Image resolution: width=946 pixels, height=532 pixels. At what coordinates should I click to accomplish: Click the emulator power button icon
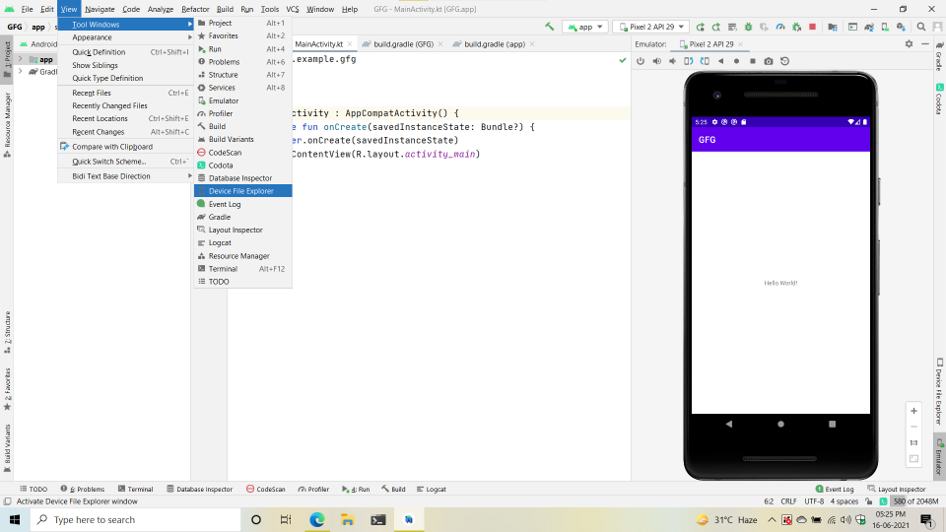[x=641, y=61]
